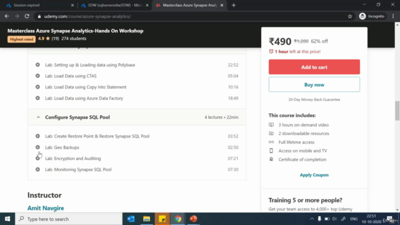Click the battery icon in system tray
This screenshot has height=225, width=400.
327,219
